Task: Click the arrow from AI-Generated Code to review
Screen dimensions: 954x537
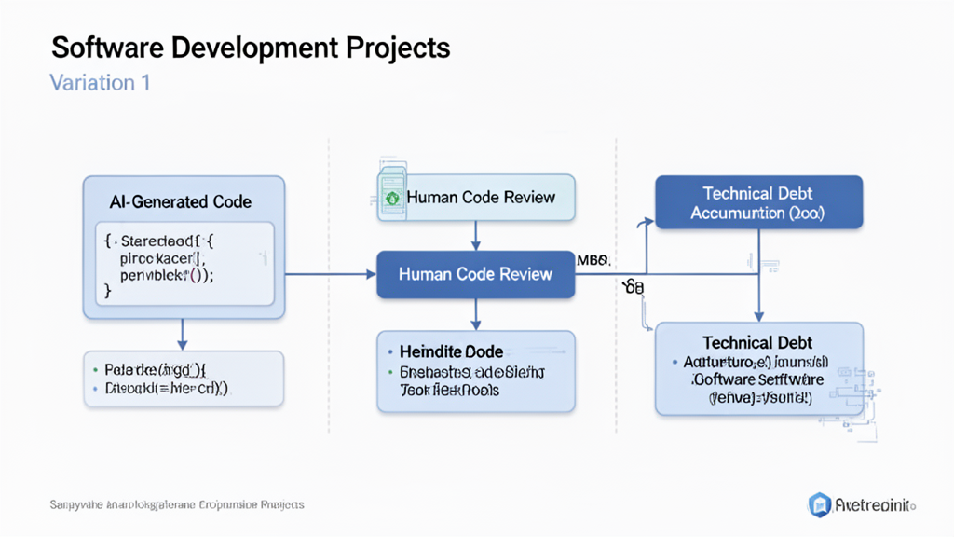Action: [x=331, y=274]
